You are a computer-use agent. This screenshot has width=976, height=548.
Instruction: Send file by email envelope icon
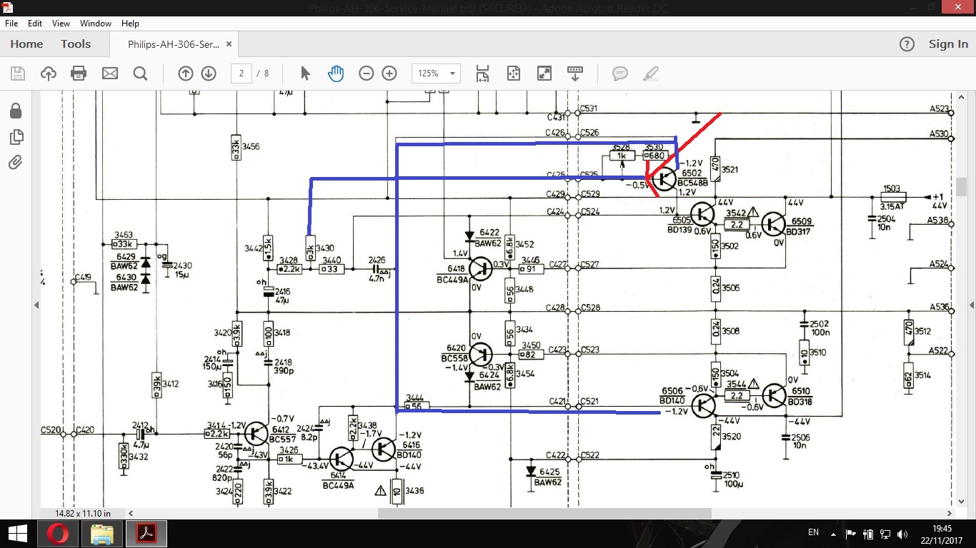(x=109, y=73)
